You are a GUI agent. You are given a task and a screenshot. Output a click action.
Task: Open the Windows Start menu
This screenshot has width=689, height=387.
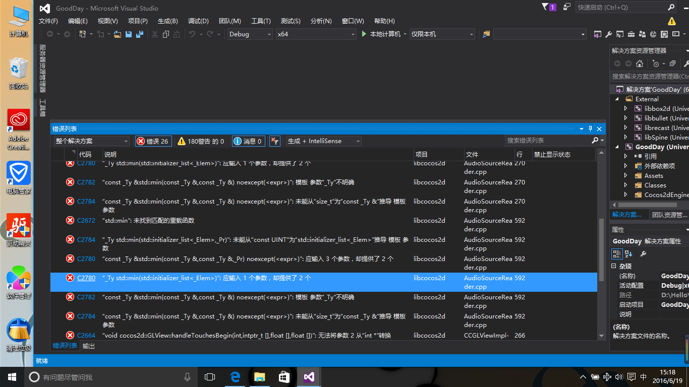12,376
